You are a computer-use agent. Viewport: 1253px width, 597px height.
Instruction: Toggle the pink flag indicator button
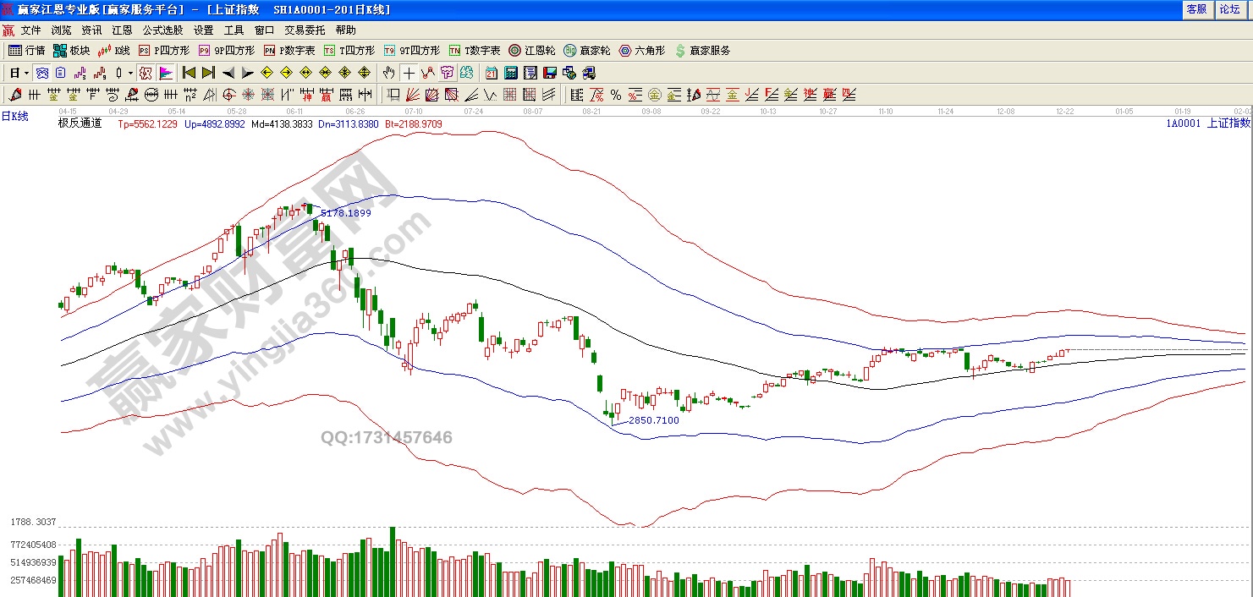166,73
